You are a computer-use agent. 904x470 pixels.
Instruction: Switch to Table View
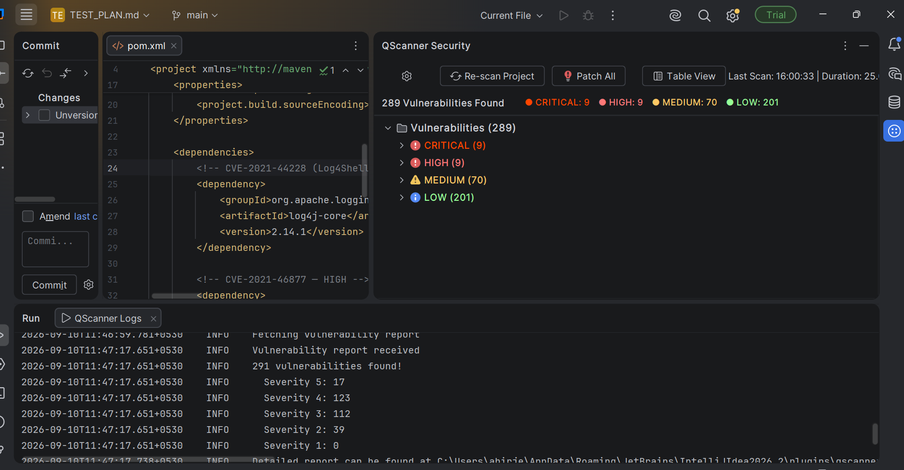tap(684, 76)
